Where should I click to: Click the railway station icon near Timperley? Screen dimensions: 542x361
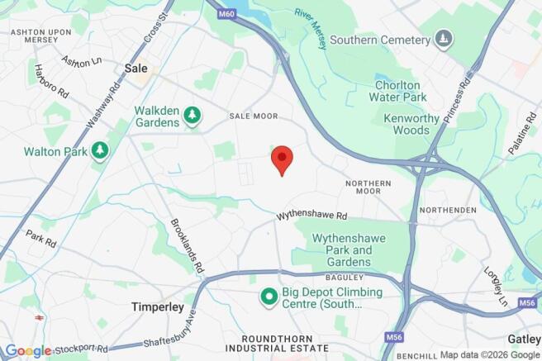click(39, 317)
